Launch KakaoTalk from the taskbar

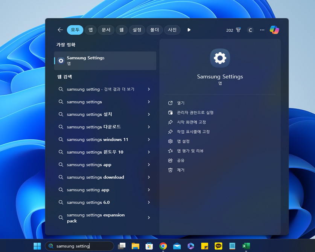click(x=218, y=246)
